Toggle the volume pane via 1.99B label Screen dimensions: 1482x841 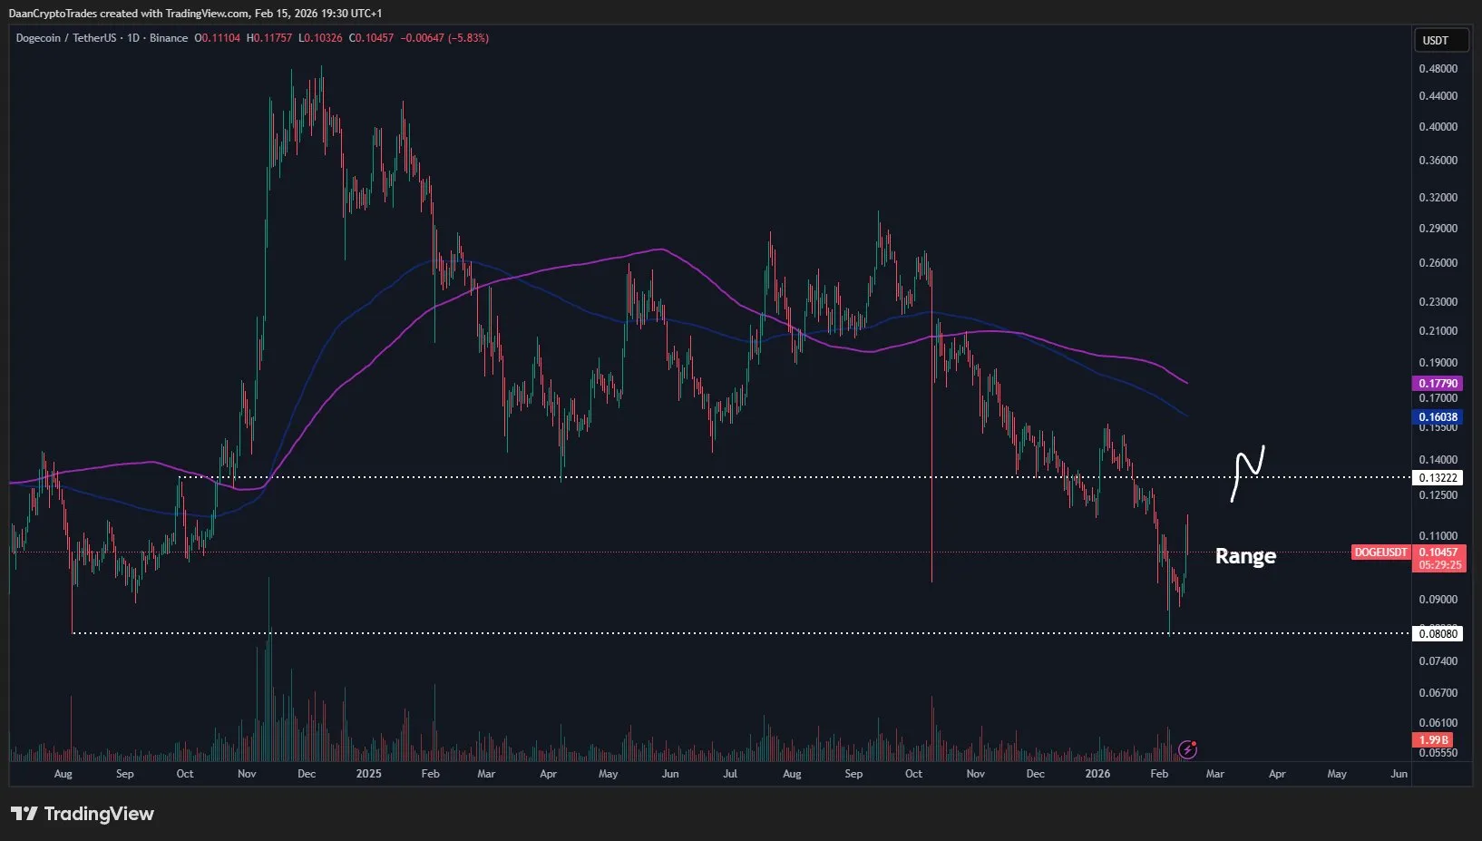pos(1433,739)
